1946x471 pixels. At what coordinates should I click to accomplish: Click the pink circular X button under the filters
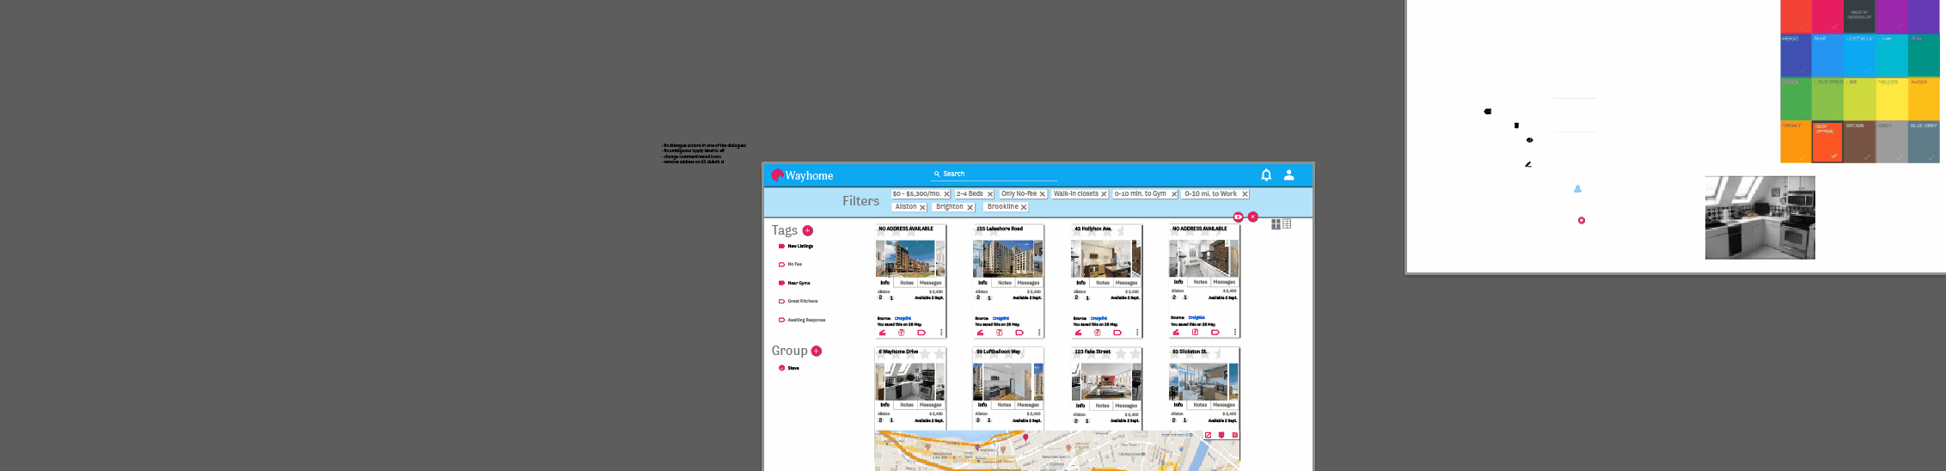tap(1253, 217)
